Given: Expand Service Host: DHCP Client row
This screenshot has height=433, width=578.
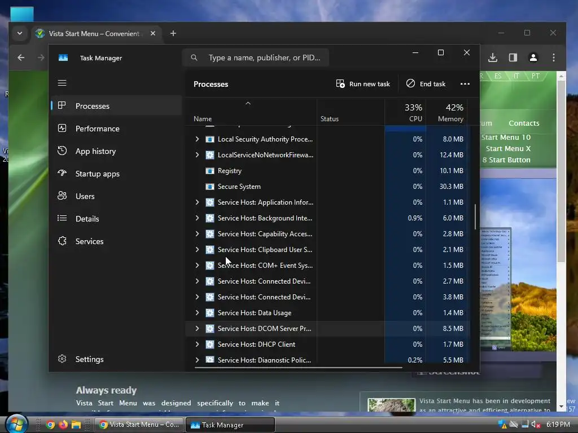Looking at the screenshot, I should point(197,344).
